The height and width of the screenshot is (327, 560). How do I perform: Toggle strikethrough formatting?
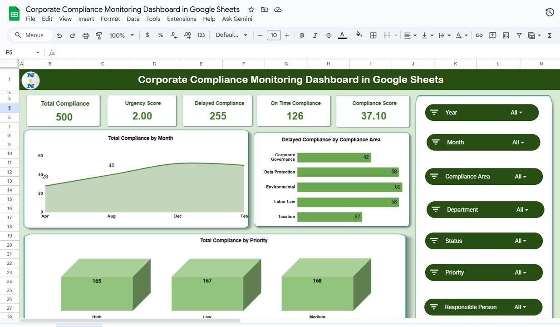coord(329,35)
